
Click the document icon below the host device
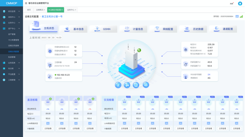[x=136, y=85]
